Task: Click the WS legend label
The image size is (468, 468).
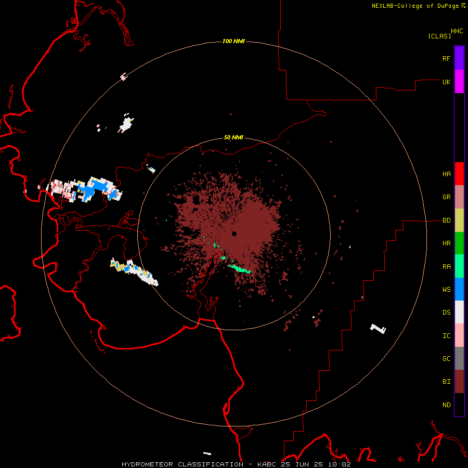Action: [x=446, y=290]
